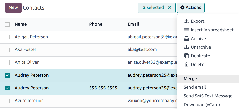This screenshot has height=109, width=239.
Task: Toggle the select-all header checkbox
Action: pos(7,24)
